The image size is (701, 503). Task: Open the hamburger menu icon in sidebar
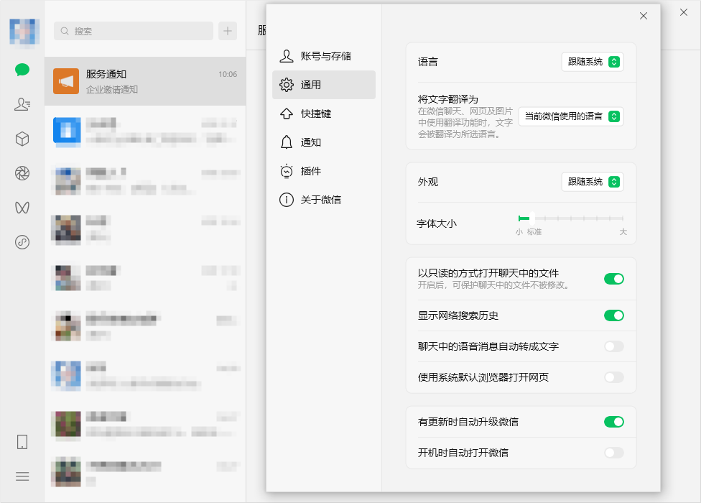[x=22, y=476]
